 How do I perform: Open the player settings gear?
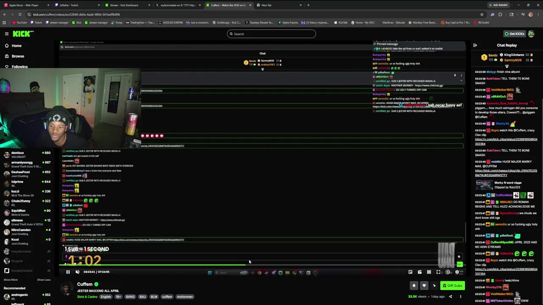[x=457, y=272]
